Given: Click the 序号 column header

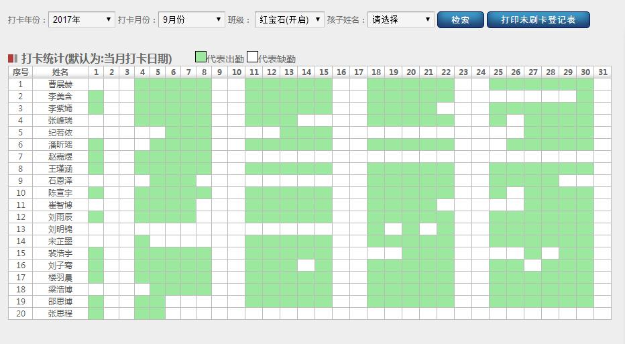Looking at the screenshot, I should point(20,72).
